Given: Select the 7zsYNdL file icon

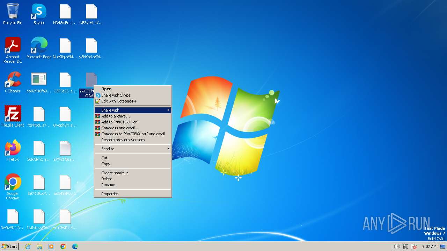Looking at the screenshot, I should [x=39, y=117].
